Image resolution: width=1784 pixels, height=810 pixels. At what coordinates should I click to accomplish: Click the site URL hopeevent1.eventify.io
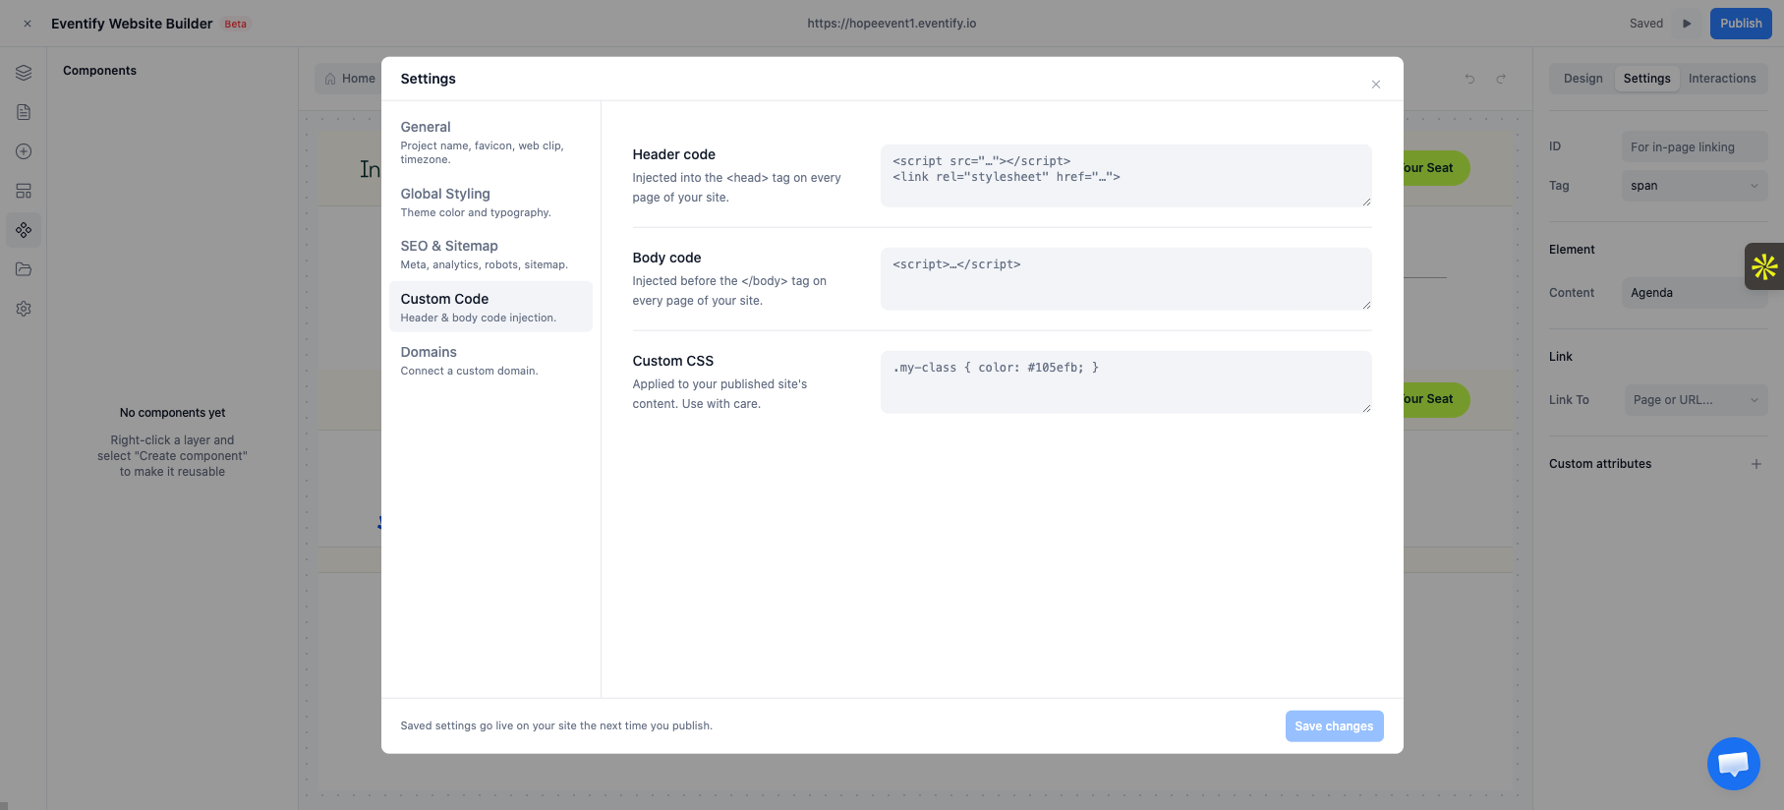click(x=892, y=24)
